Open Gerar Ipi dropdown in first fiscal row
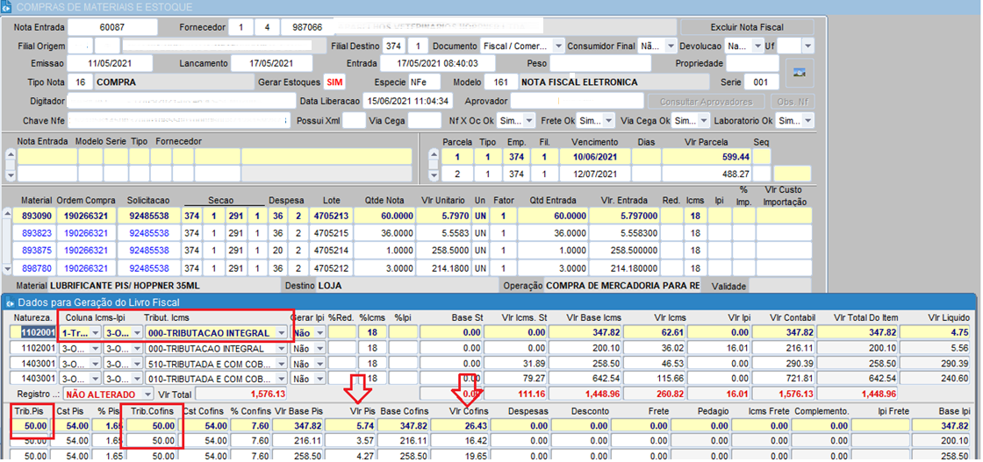This screenshot has width=983, height=462. click(x=319, y=333)
